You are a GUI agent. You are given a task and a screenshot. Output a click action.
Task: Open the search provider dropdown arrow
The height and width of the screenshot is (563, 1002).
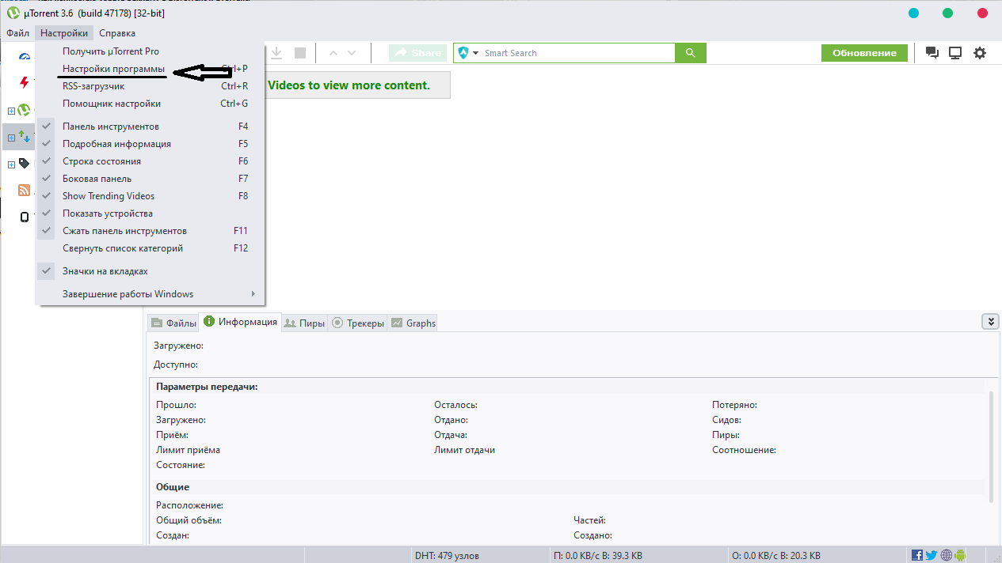476,53
